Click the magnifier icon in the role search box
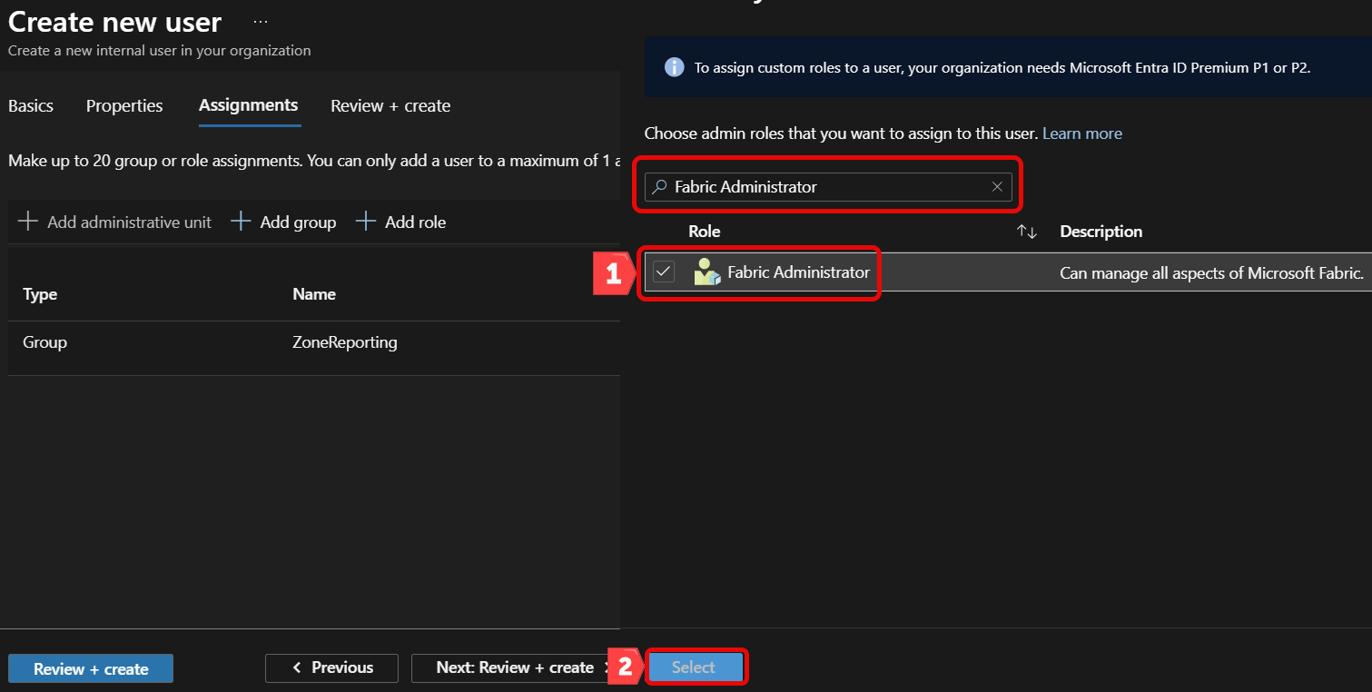 (660, 186)
